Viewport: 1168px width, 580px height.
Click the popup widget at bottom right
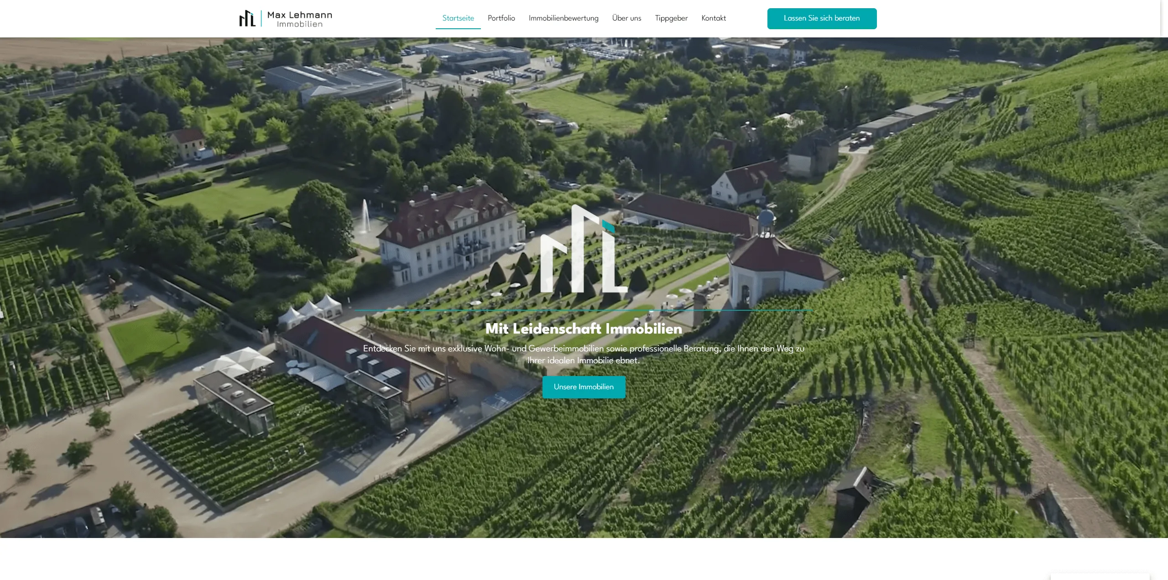(1100, 577)
